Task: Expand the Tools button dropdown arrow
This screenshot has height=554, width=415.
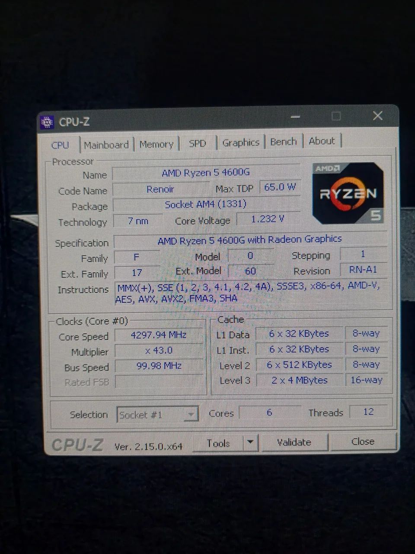Action: pyautogui.click(x=250, y=443)
